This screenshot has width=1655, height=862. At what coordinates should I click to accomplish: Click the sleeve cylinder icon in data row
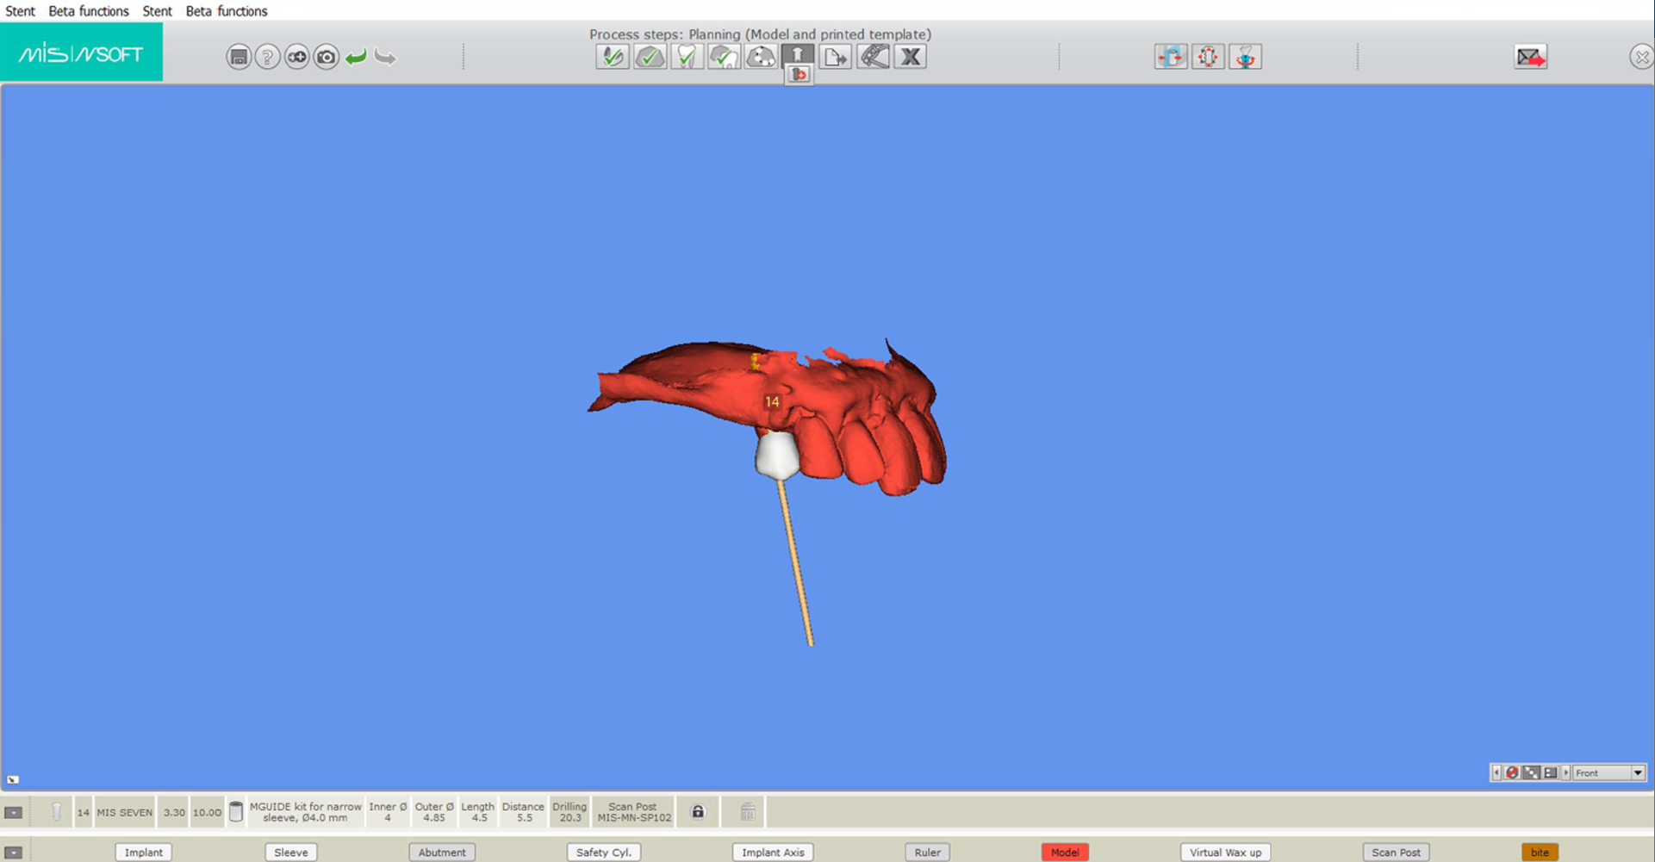click(x=235, y=812)
